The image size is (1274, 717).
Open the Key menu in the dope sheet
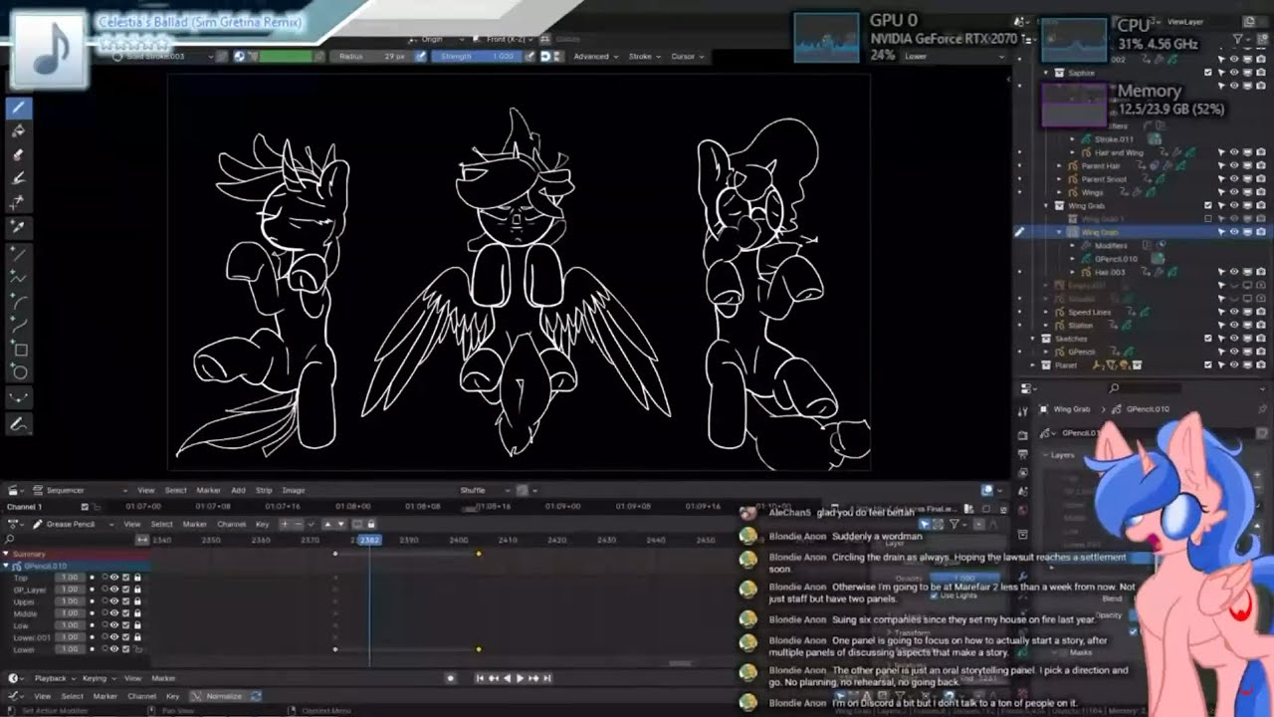263,524
